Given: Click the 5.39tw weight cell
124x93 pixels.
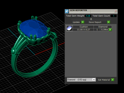Looking at the screenshot, I should click(105, 30).
